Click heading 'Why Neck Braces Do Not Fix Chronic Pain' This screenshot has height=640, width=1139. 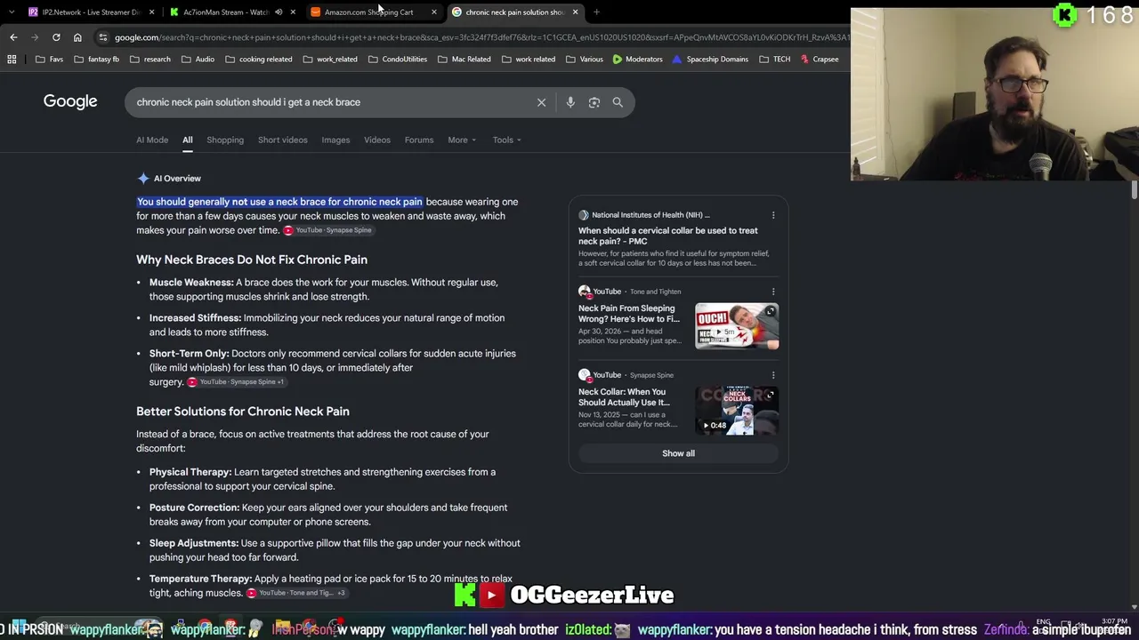point(252,260)
